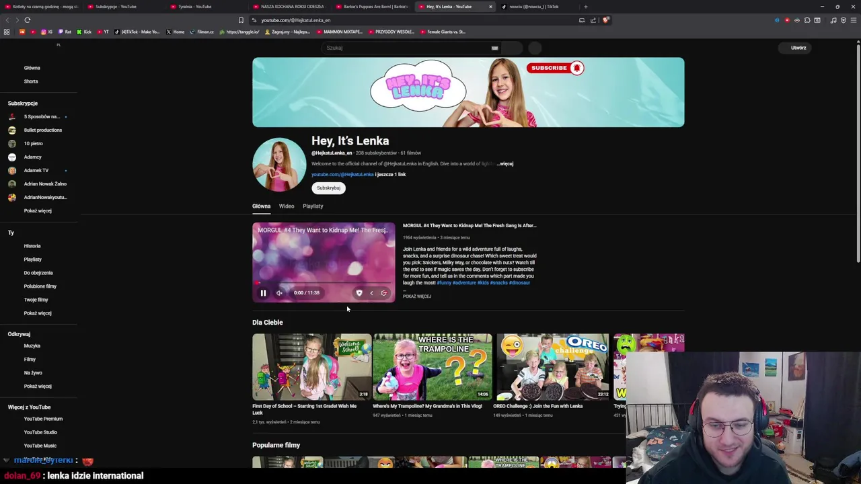The height and width of the screenshot is (484, 861).
Task: Open YouTube Studio in the sidebar
Action: pyautogui.click(x=40, y=432)
